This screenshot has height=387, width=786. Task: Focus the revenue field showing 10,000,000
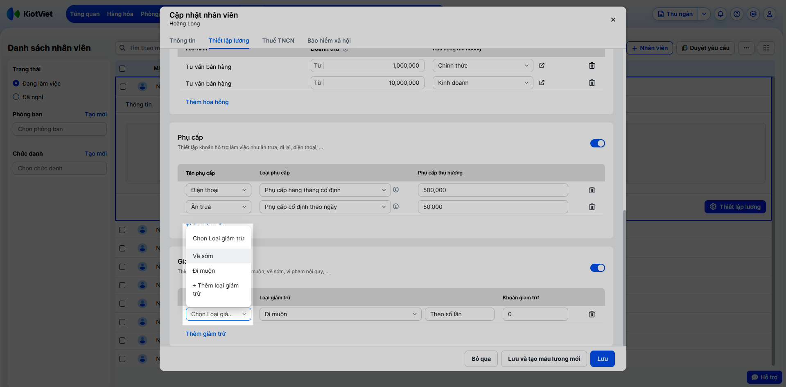(368, 83)
